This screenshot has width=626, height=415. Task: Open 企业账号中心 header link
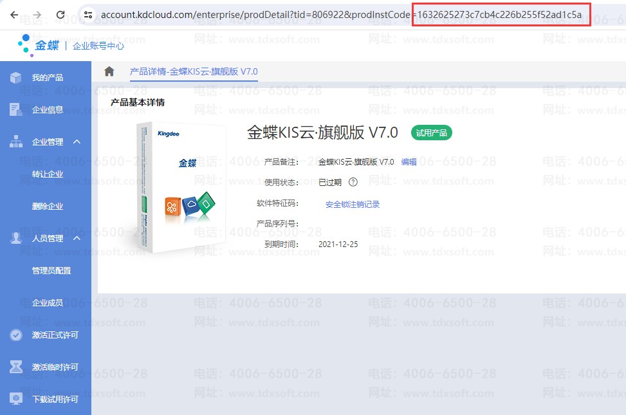coord(98,46)
